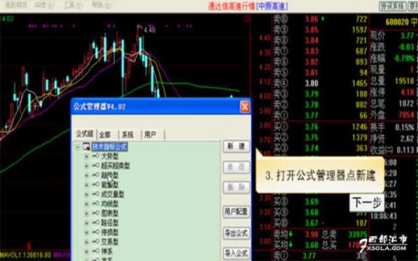Expand the 趋势型 tree node
The image size is (418, 261).
coord(86,175)
